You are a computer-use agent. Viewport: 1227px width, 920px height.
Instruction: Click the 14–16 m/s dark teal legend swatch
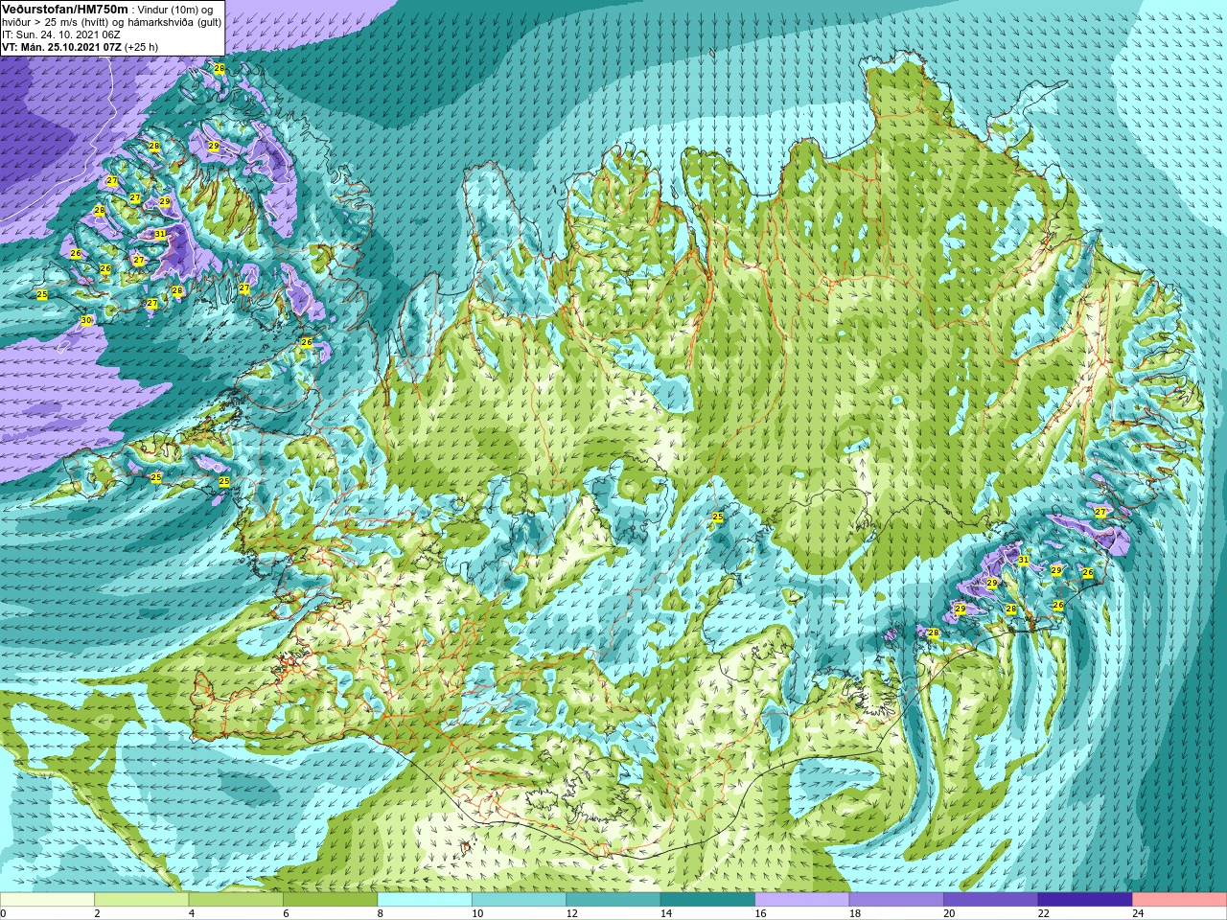[707, 900]
